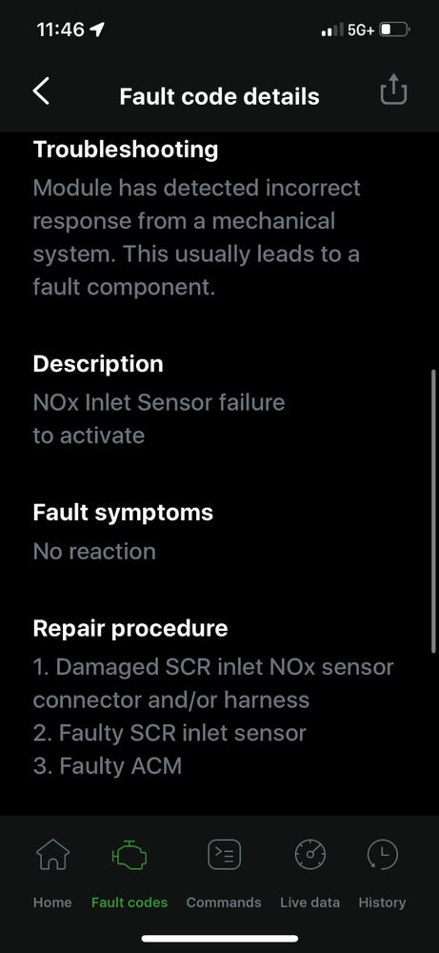Image resolution: width=439 pixels, height=953 pixels.
Task: Open the Commands terminal icon
Action: [224, 855]
